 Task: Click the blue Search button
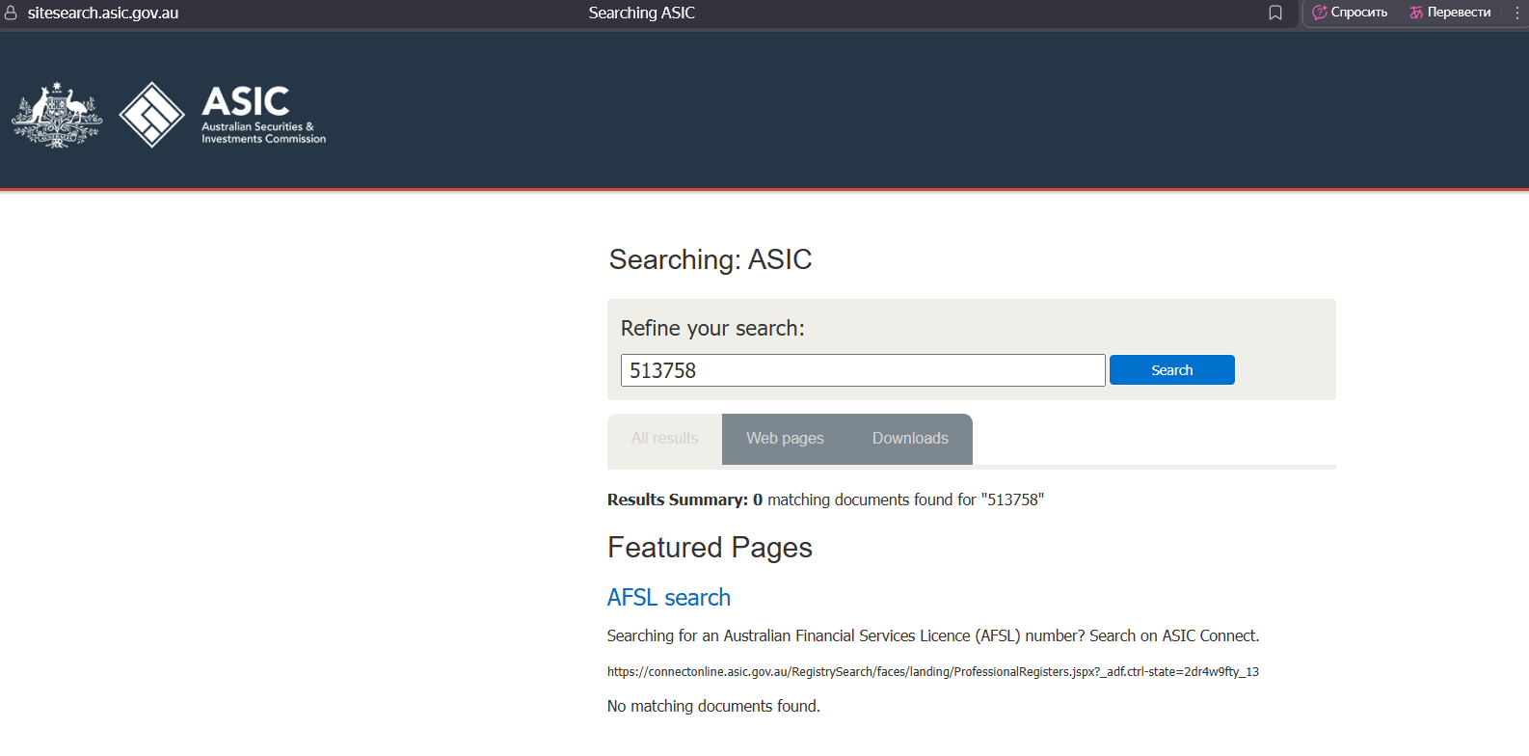(x=1171, y=370)
